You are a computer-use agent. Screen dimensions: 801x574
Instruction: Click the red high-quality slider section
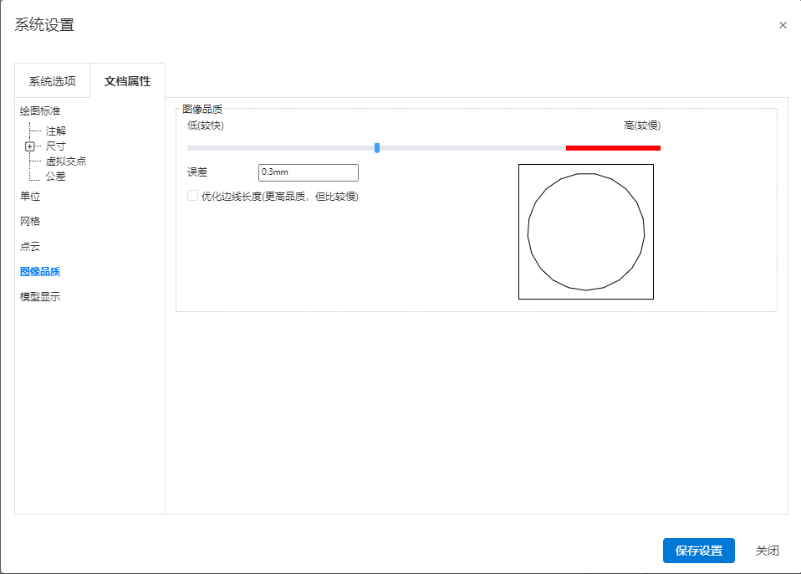click(613, 148)
